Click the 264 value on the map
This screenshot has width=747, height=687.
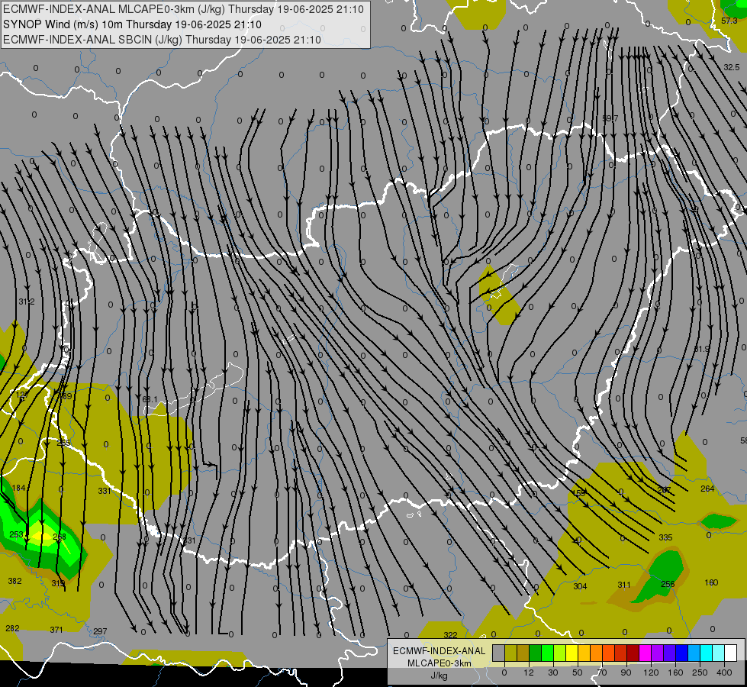click(707, 489)
